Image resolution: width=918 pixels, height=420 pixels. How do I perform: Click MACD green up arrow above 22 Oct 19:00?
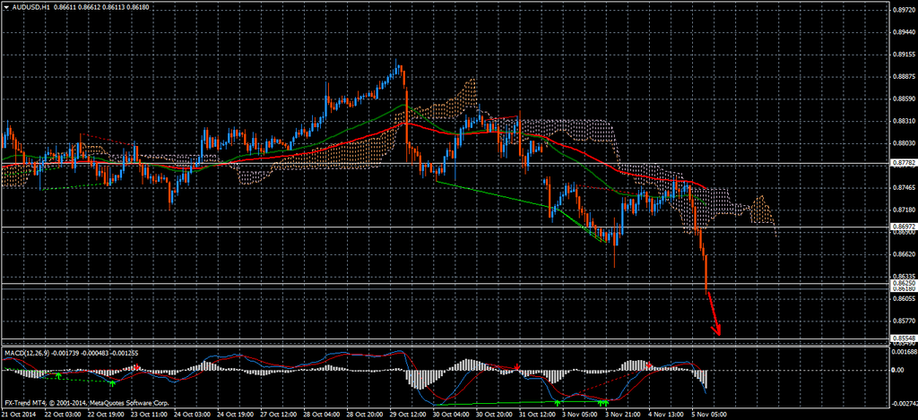click(x=112, y=382)
